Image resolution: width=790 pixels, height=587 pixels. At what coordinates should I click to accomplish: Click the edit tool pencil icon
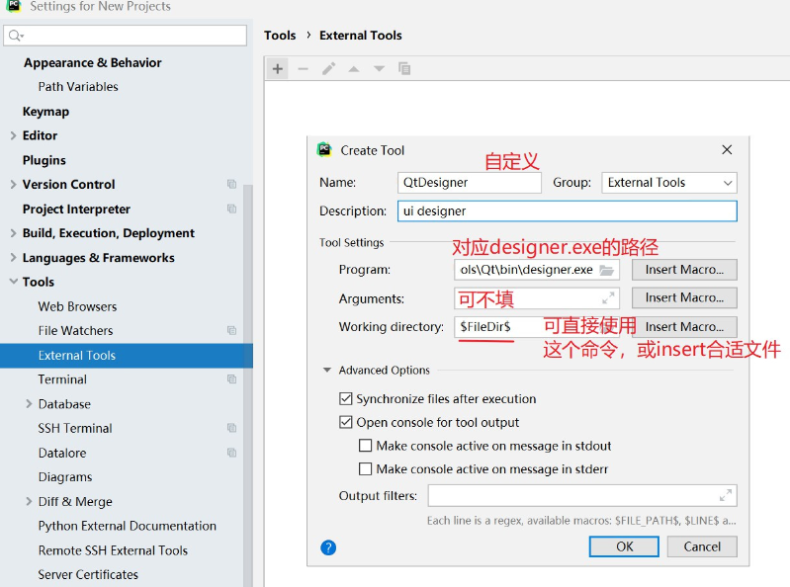pos(328,68)
